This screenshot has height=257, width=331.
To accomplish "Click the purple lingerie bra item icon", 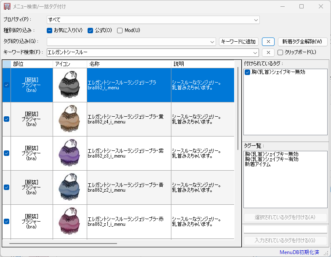I will coord(69,153).
